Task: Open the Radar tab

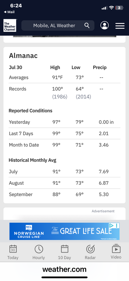Action: (x=90, y=252)
